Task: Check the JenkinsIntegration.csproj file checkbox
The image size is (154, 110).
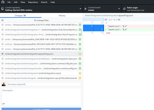Action: point(3,73)
